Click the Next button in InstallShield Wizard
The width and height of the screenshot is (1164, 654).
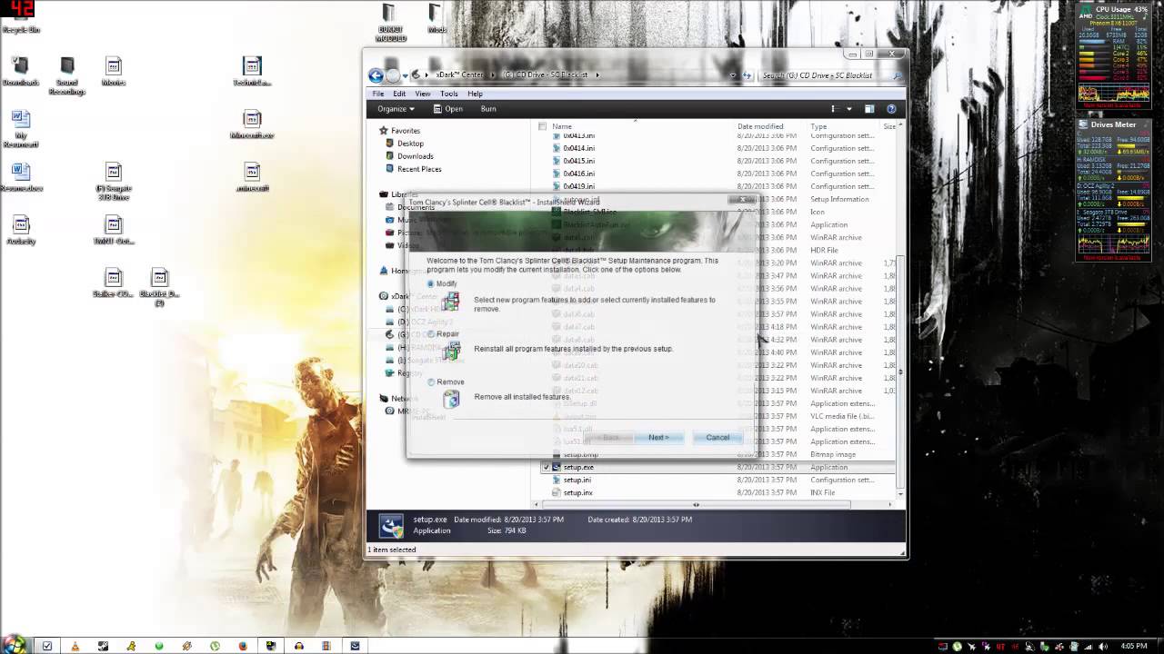(x=658, y=437)
